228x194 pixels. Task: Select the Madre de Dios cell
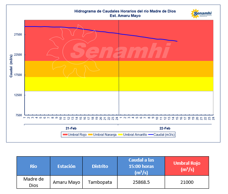(x=33, y=182)
